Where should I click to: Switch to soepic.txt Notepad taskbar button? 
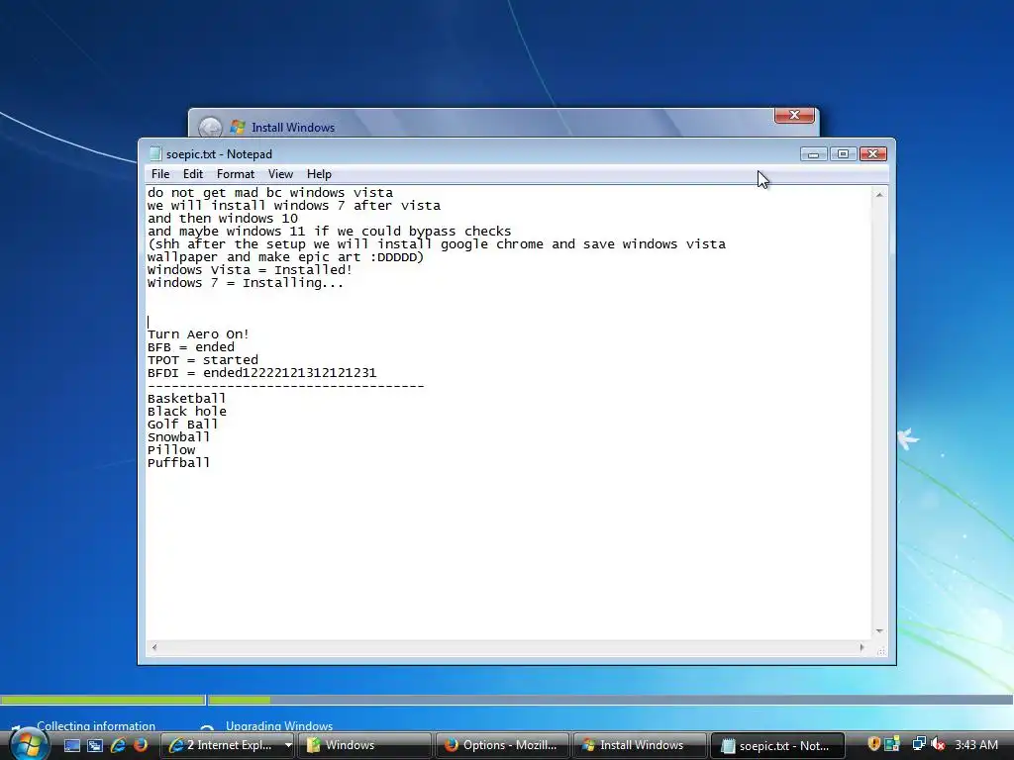click(777, 745)
